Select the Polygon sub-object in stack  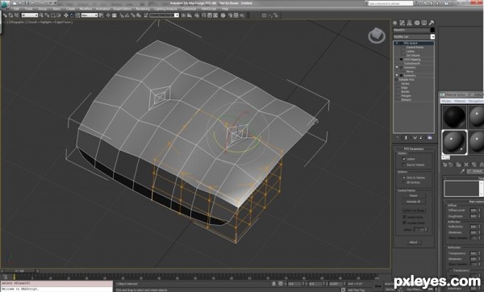406,96
